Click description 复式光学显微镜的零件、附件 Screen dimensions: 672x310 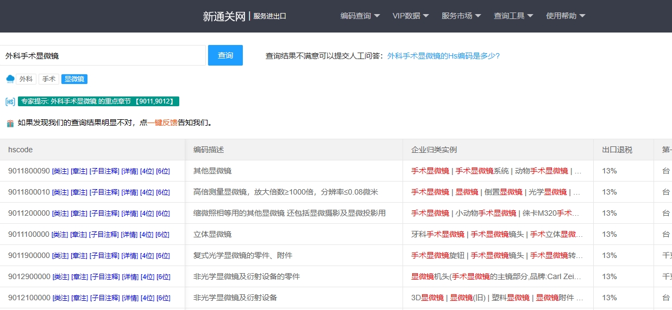243,255
